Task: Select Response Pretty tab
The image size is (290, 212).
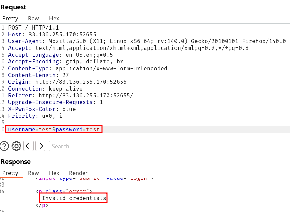Action: pos(10,173)
